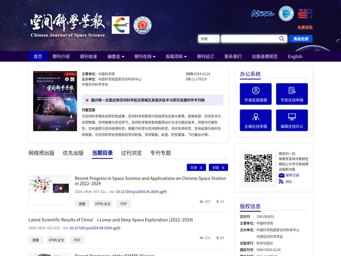341x256 pixels.
Task: Click the red swirl circular badge
Action: 143,25
